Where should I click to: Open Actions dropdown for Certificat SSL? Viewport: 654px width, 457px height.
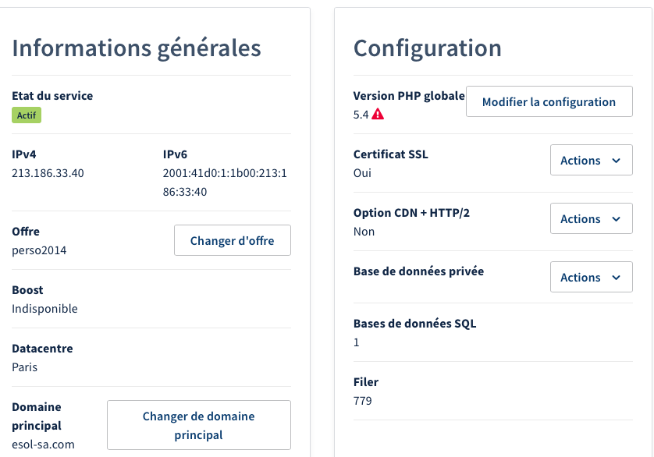click(591, 161)
